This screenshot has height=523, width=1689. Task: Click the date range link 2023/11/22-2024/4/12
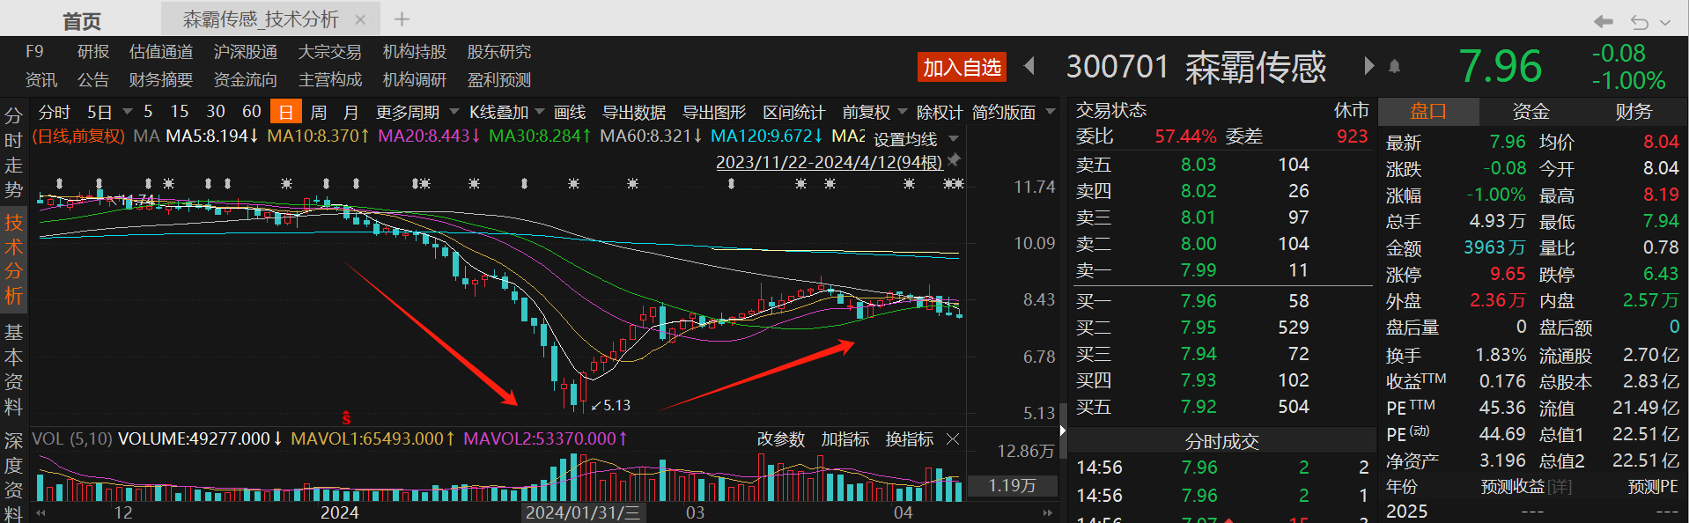829,162
